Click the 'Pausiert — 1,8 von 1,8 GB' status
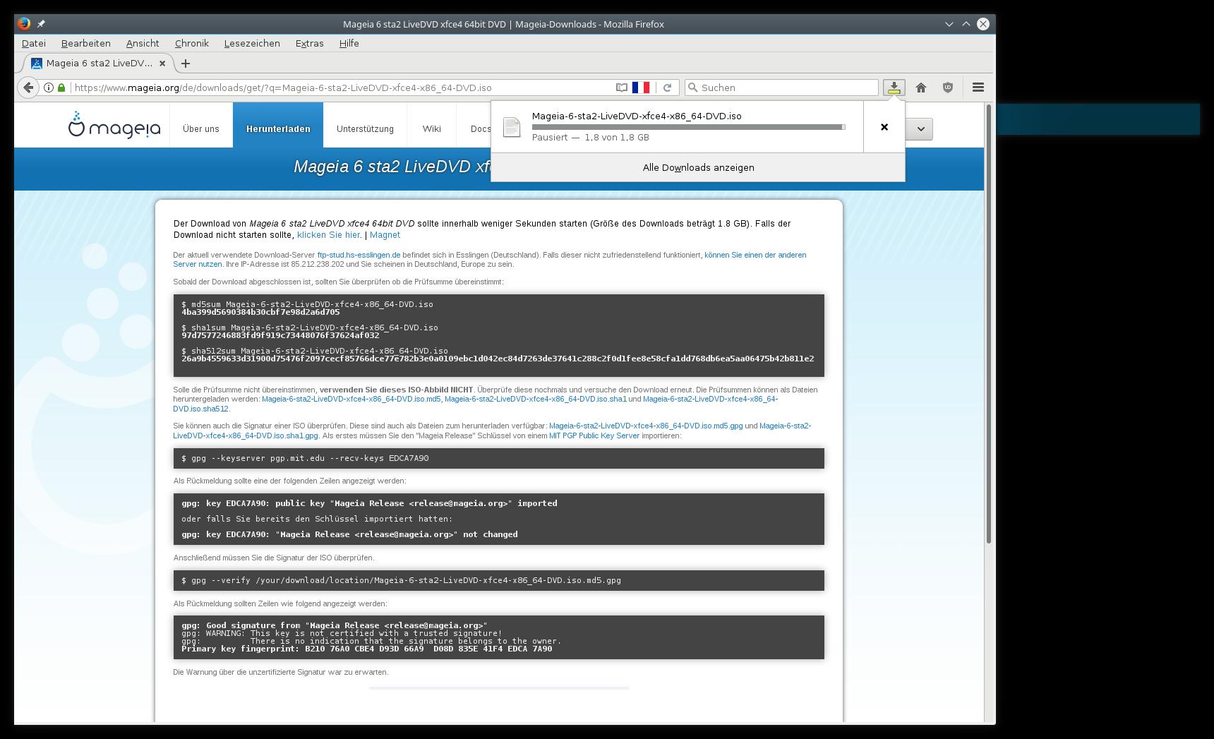Screen dimensions: 1214x739 point(591,138)
